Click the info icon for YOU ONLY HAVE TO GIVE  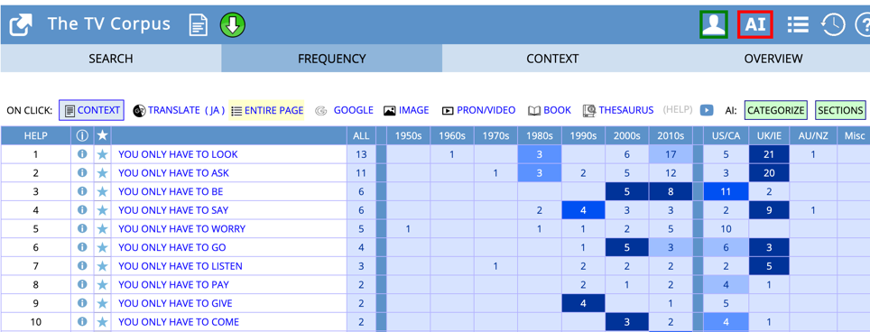82,303
